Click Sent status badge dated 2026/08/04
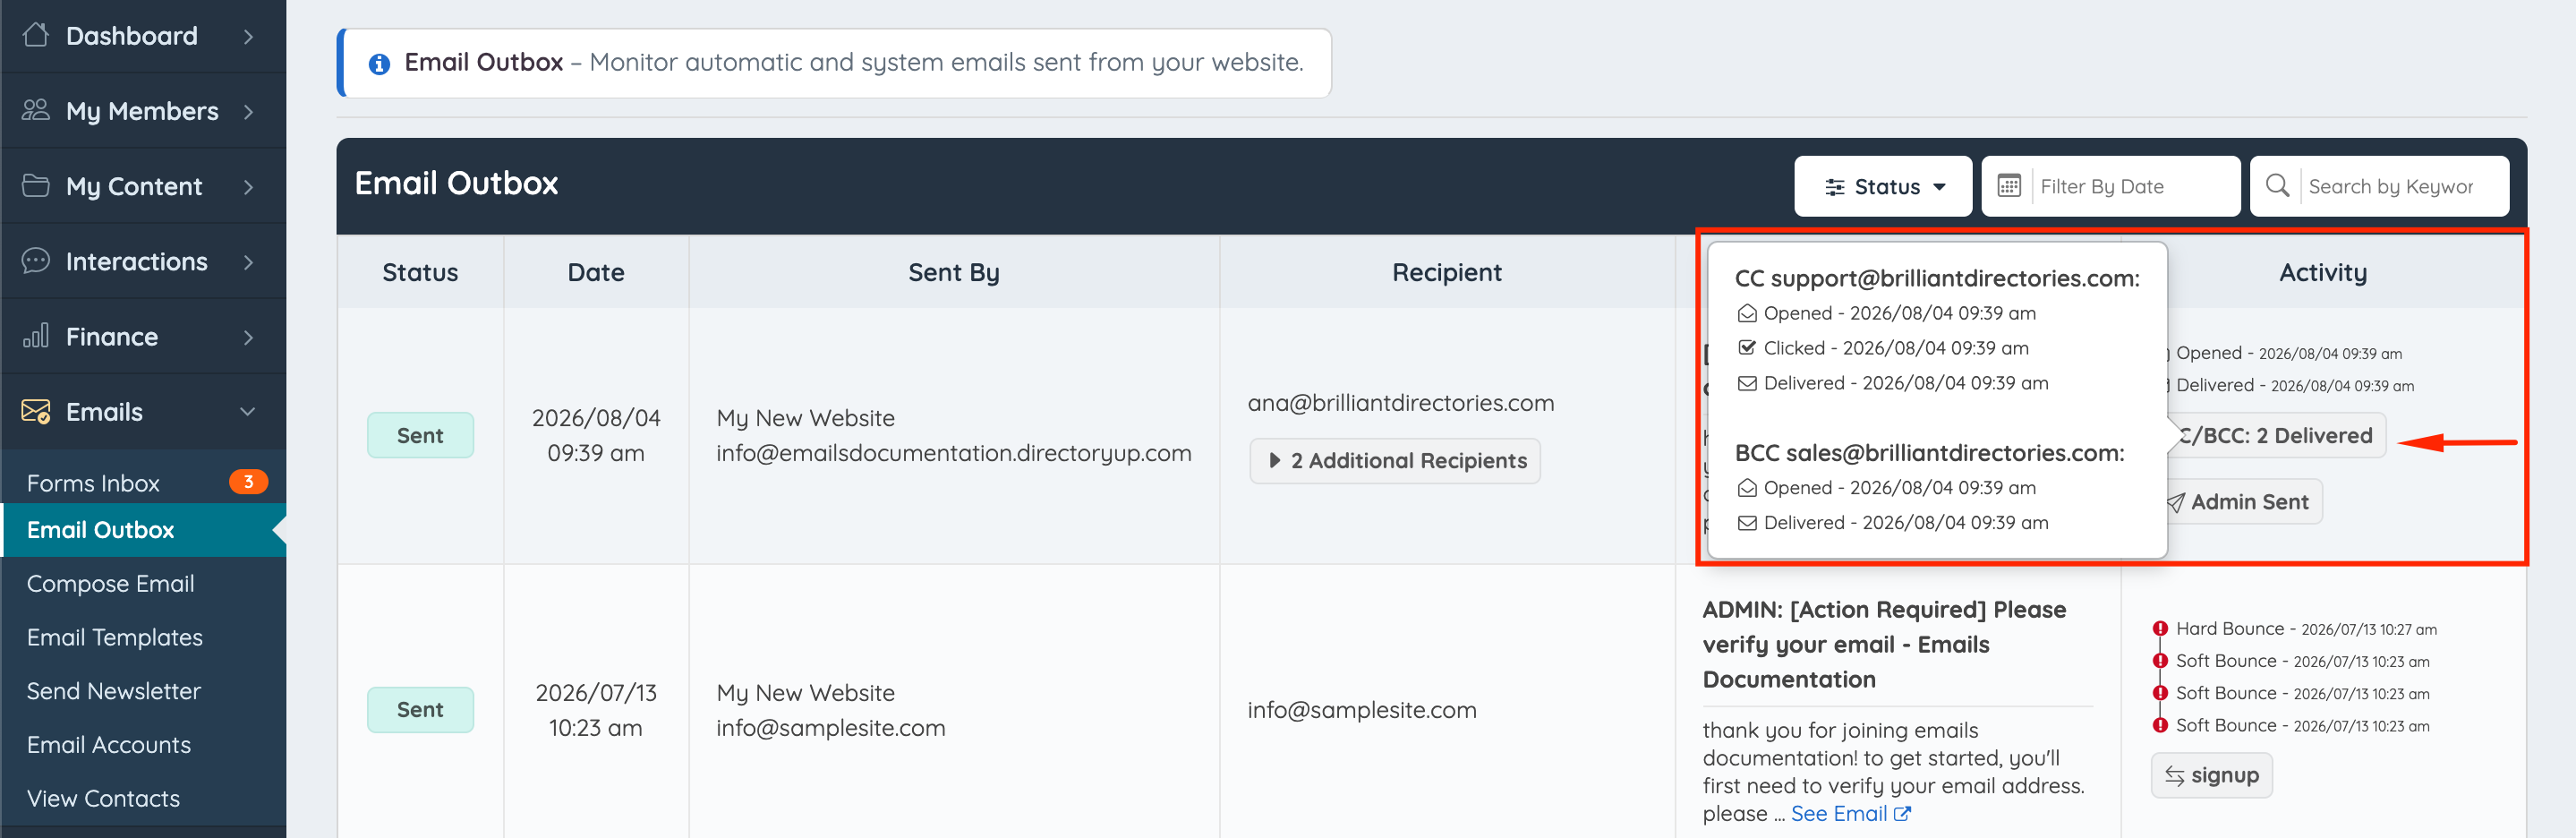 coord(420,436)
